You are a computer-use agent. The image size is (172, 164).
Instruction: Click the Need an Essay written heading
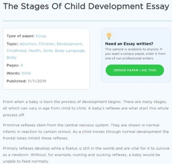129,44
